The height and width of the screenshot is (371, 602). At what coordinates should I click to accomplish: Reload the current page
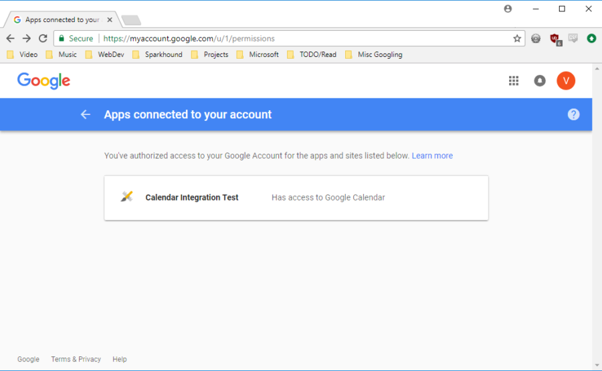coord(43,38)
